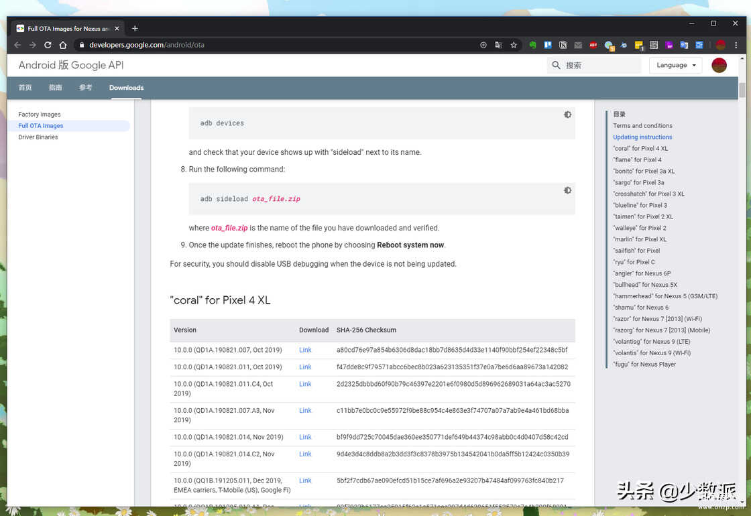Click the "SHA-256 Checksum" column header
Viewport: 751px width, 516px height.
(x=366, y=330)
